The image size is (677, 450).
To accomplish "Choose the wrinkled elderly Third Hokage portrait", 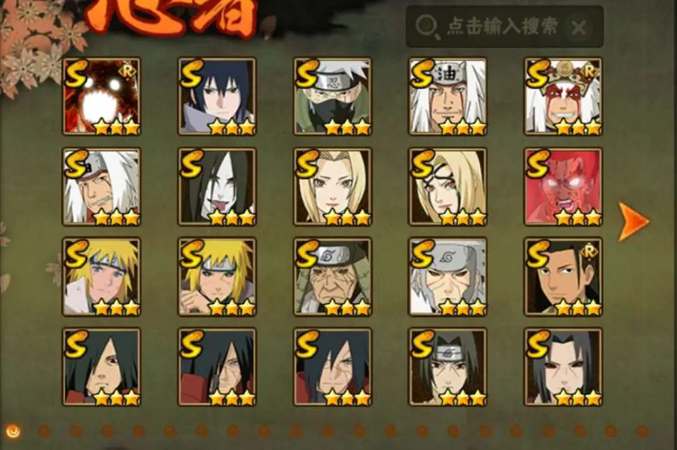I will coord(332,276).
